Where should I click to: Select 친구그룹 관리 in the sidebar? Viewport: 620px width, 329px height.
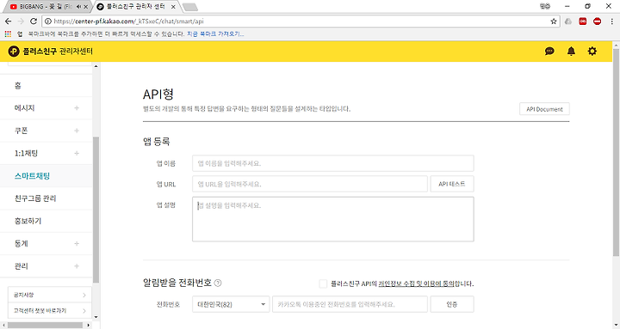tap(46, 198)
